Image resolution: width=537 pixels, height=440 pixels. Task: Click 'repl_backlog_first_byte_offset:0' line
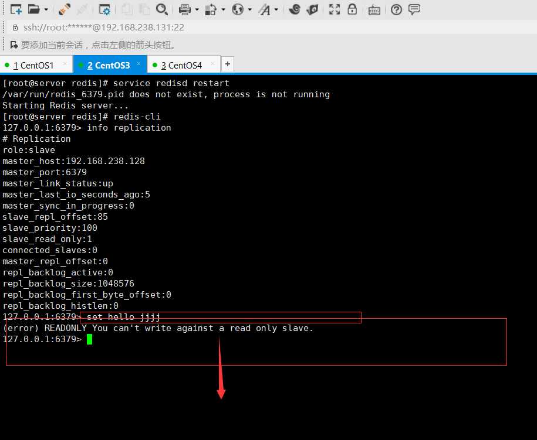[x=87, y=295]
